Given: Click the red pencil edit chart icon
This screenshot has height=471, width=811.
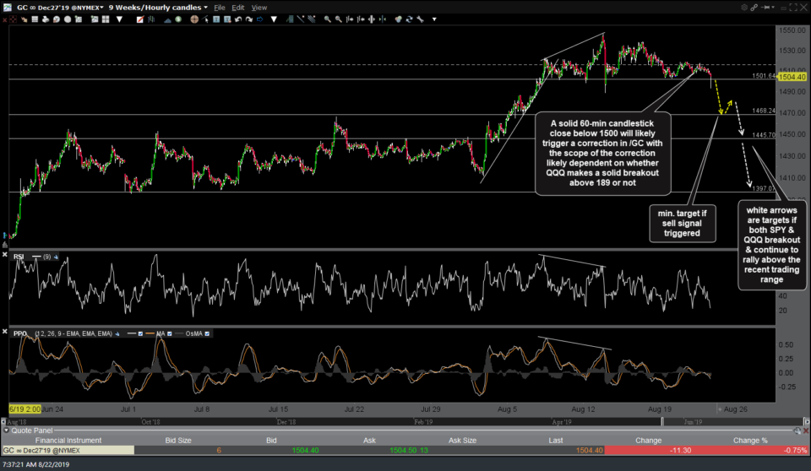Looking at the screenshot, I should 140,19.
